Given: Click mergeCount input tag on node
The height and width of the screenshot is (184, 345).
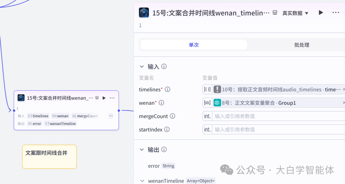Looking at the screenshot, I should pos(85,116).
